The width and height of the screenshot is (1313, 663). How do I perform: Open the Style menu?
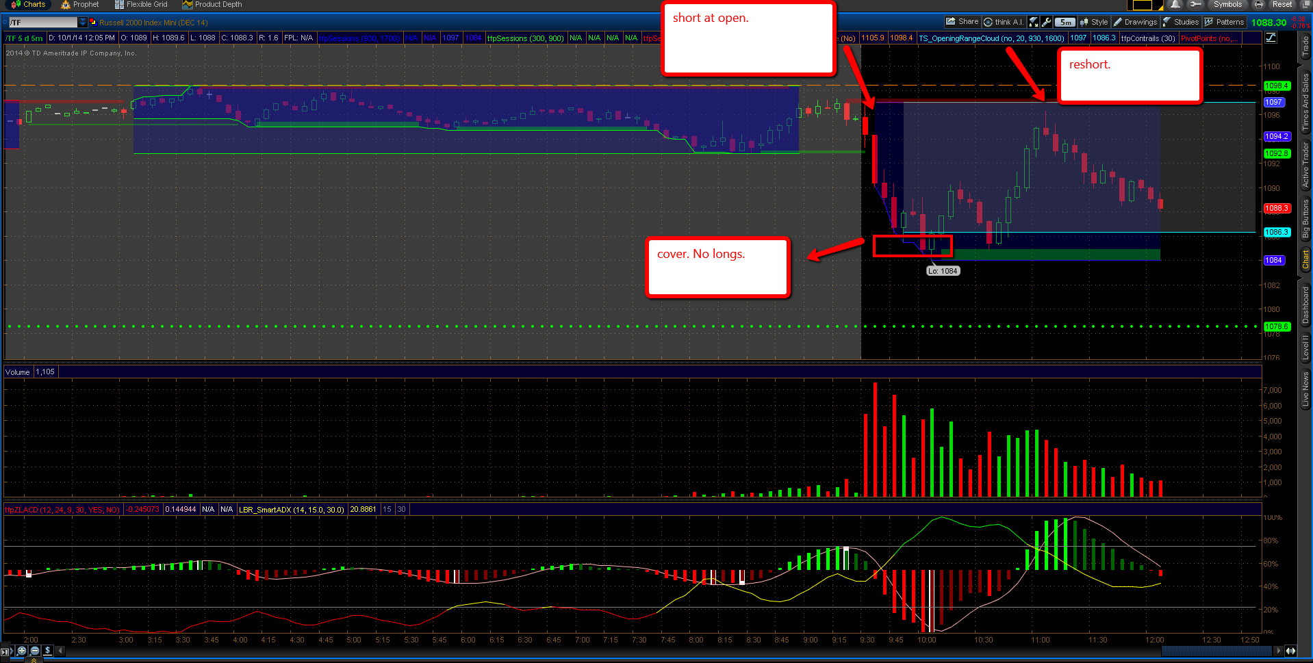point(1093,22)
